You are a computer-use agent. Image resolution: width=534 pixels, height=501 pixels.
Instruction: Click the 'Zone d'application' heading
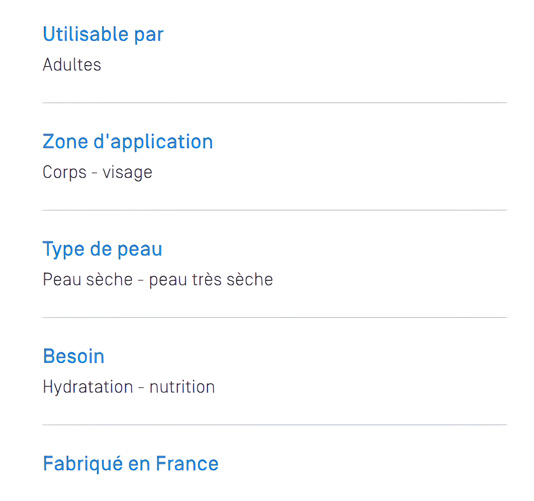[x=127, y=142]
